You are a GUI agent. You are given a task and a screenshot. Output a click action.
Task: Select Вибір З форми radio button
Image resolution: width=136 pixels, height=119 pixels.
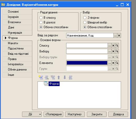85,18
